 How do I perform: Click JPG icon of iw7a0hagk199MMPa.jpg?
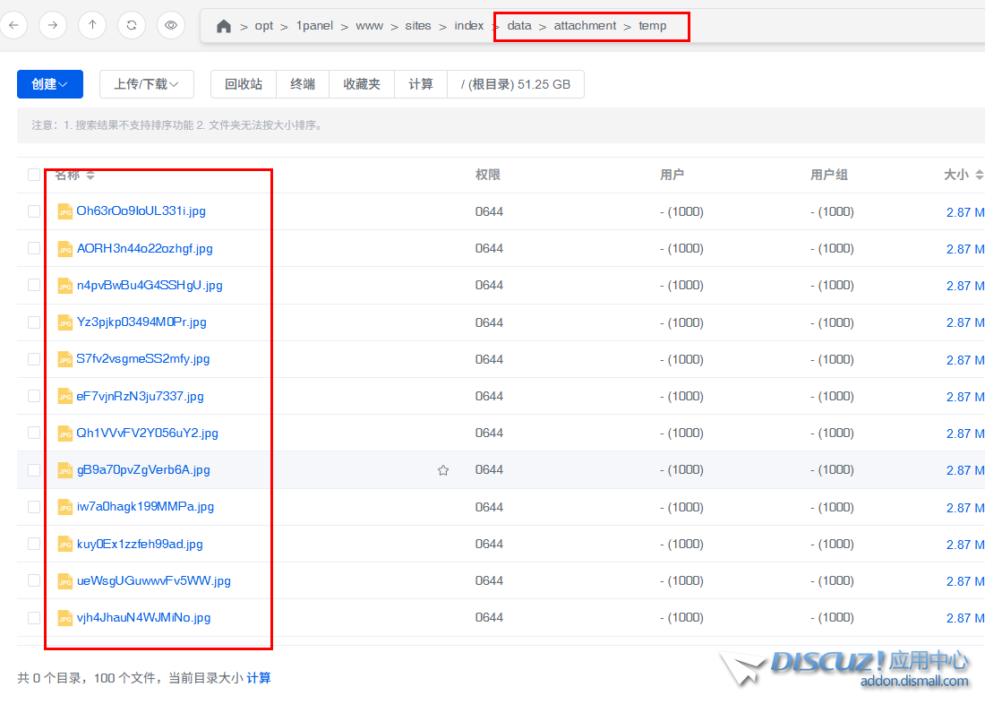pyautogui.click(x=65, y=507)
